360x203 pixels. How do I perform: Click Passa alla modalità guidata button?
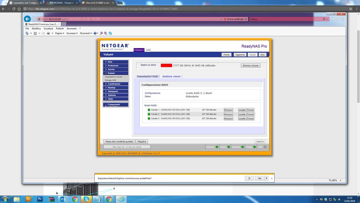(x=119, y=142)
